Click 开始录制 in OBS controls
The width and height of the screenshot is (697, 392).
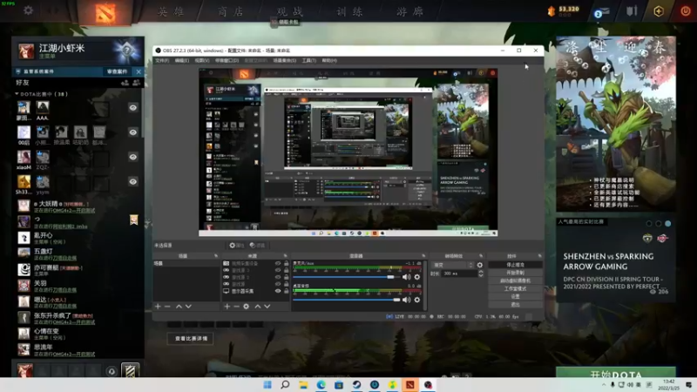point(515,273)
